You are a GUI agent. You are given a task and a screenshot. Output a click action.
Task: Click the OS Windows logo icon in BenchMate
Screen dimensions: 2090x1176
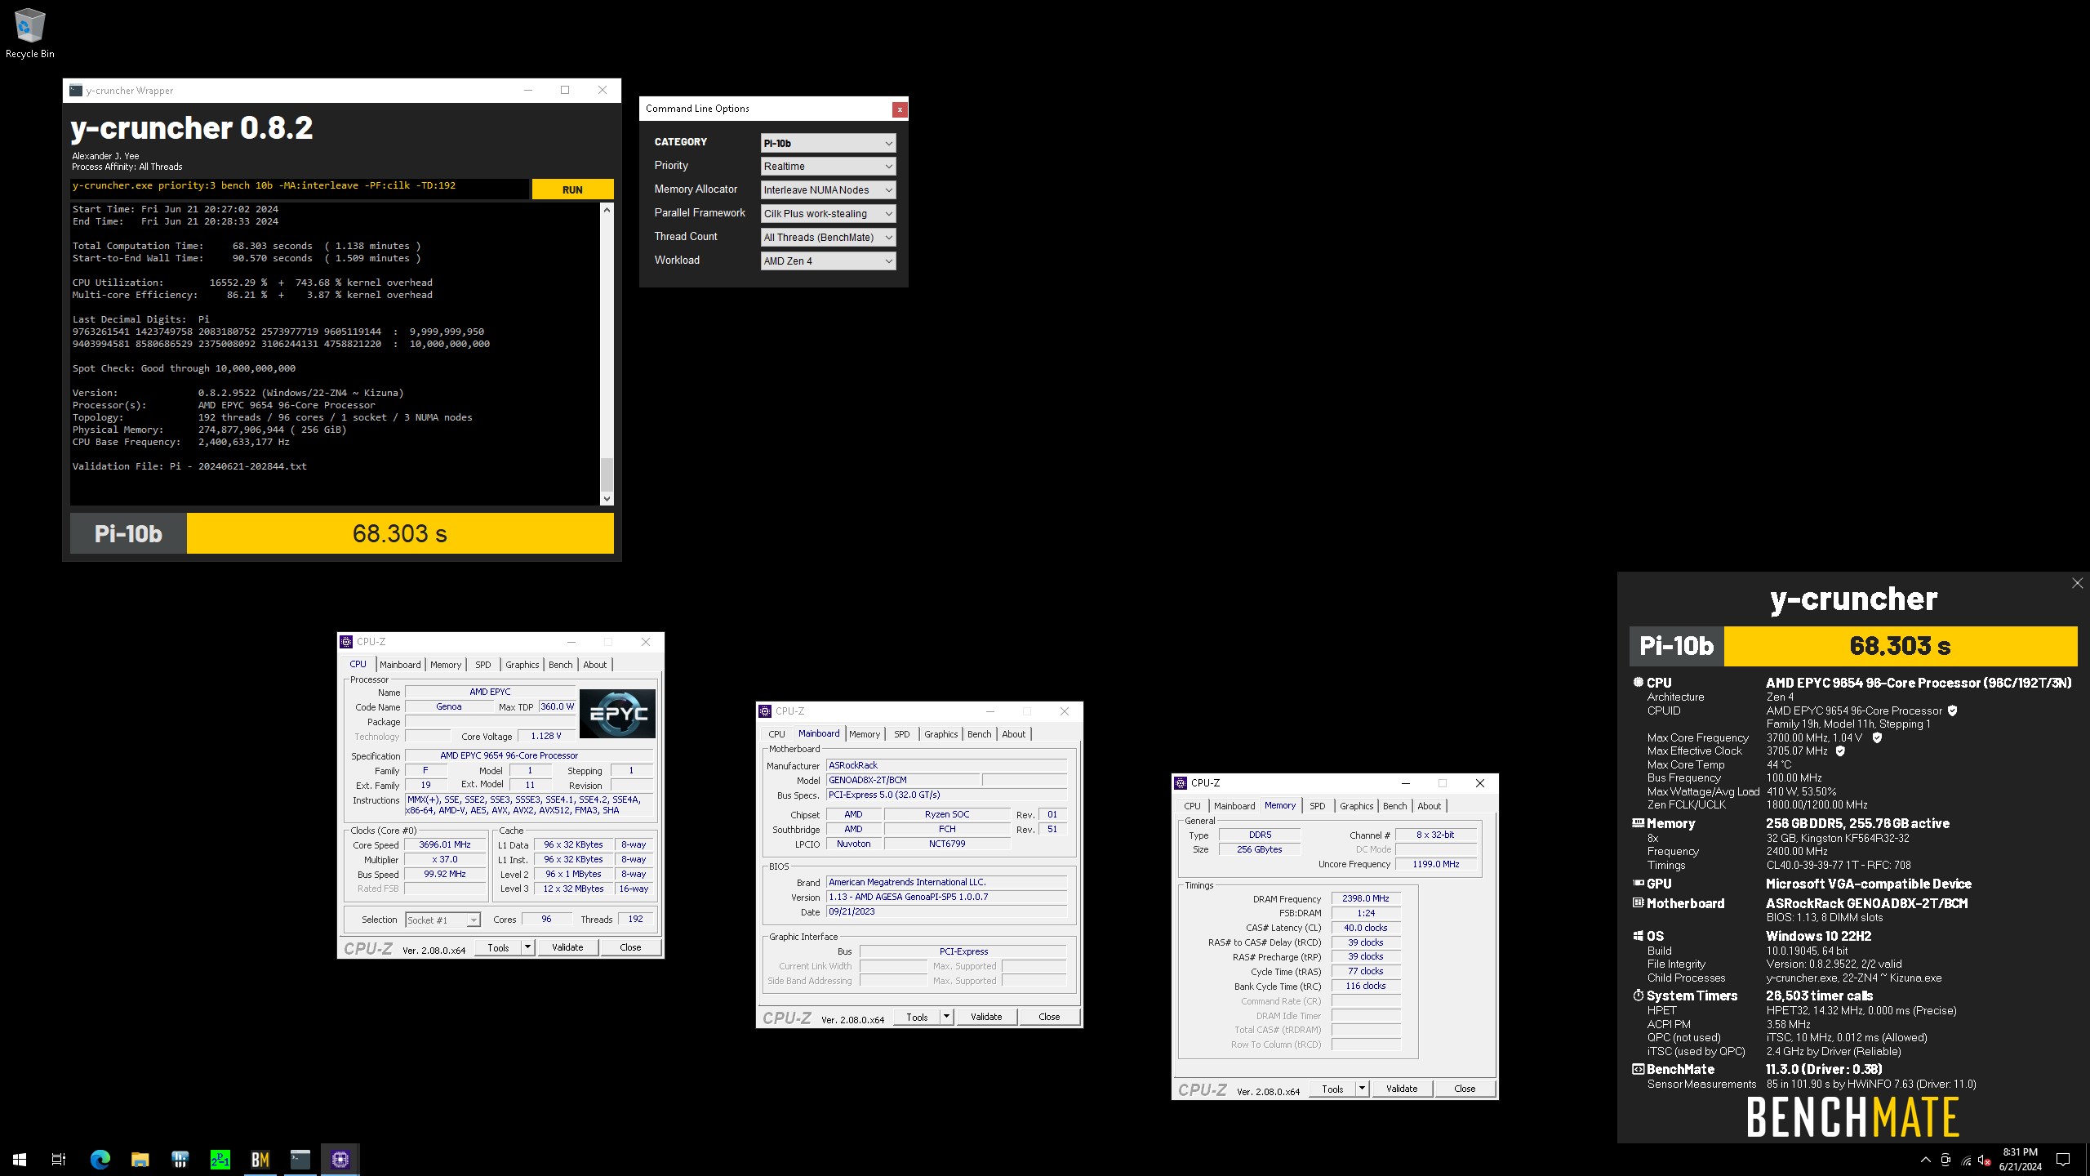click(x=1638, y=937)
